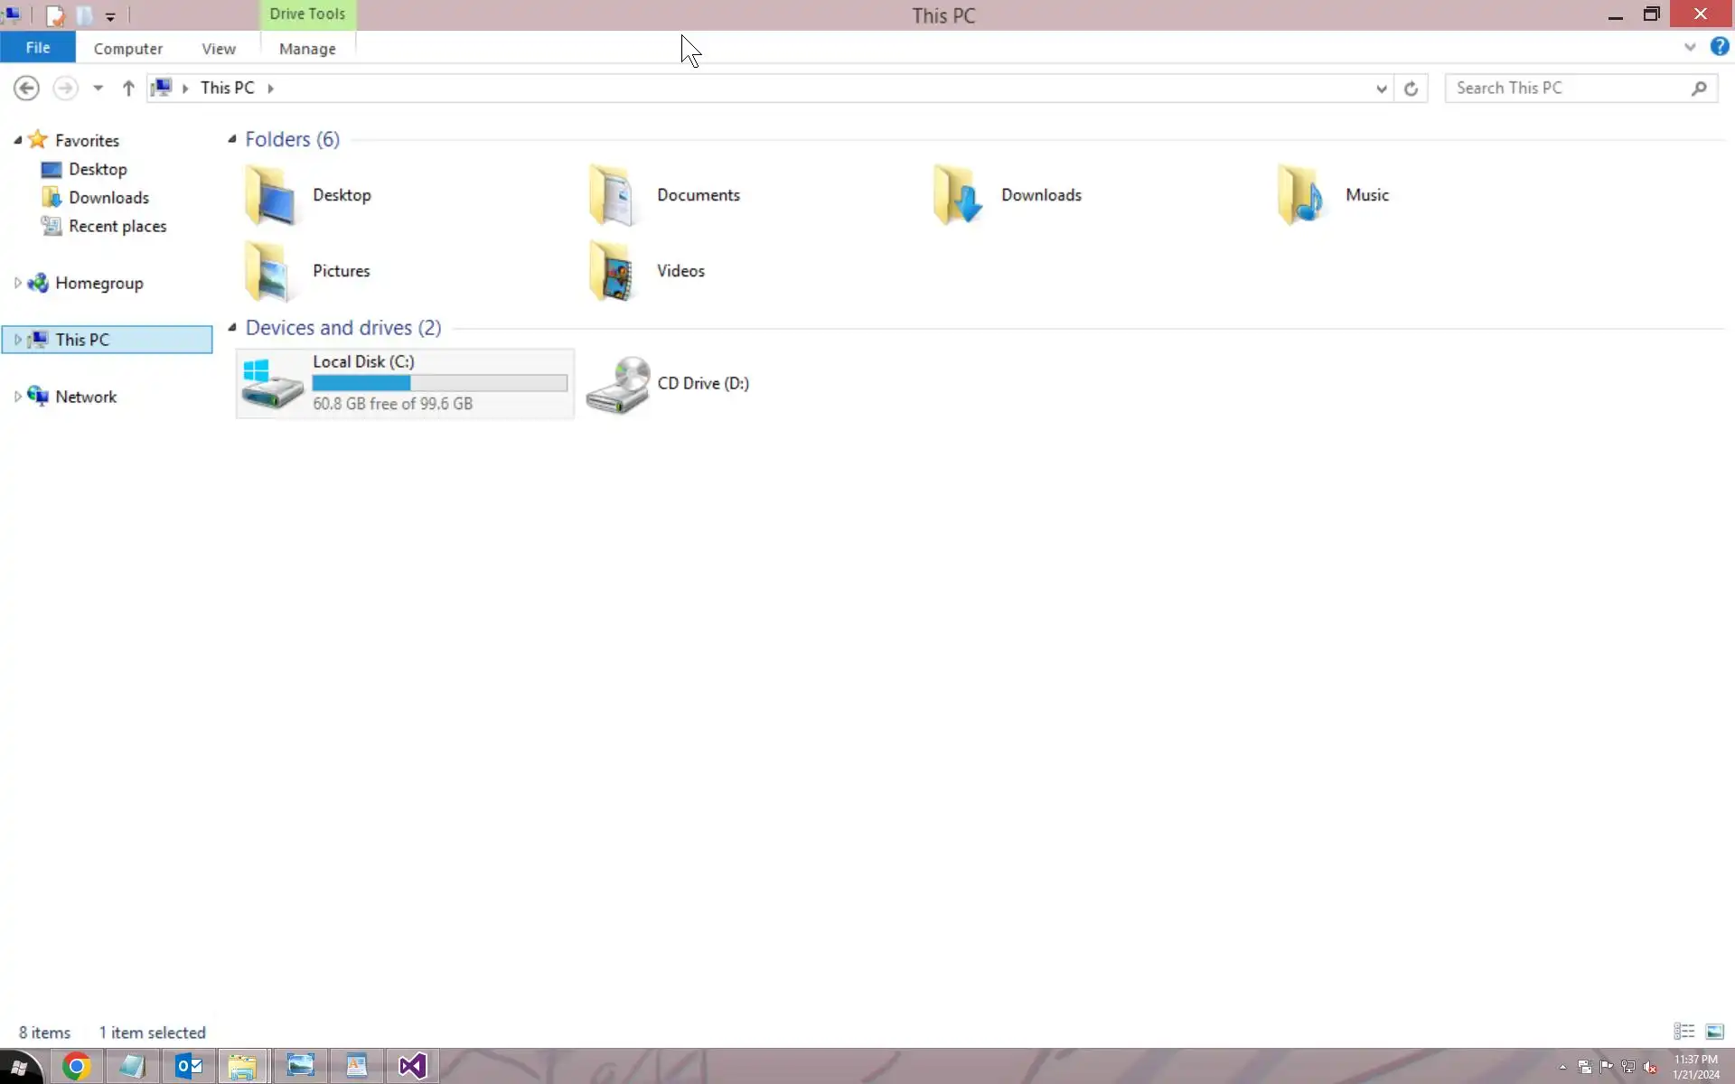The image size is (1735, 1084).
Task: Open the Manage ribbon tab
Action: (x=307, y=49)
